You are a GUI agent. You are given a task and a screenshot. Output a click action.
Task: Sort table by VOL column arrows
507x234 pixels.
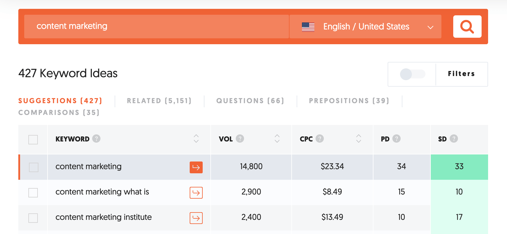(x=277, y=139)
